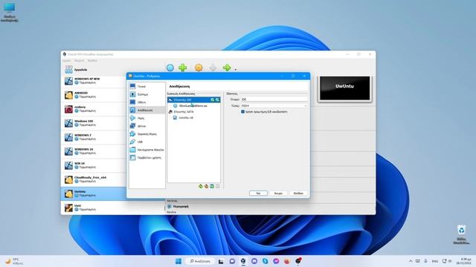The height and width of the screenshot is (267, 476).
Task: Select VBoxGuestAdditions.iso in the storage tree
Action: [x=193, y=105]
